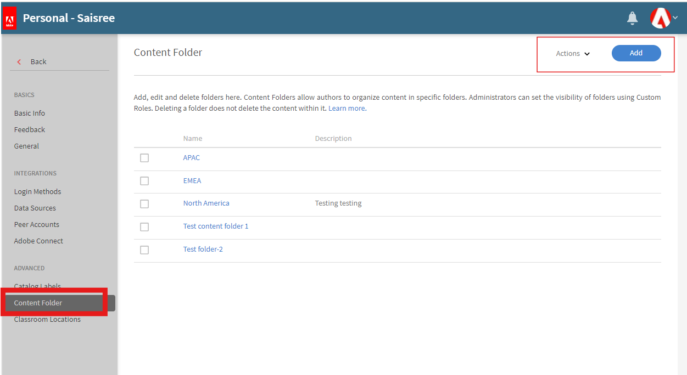Open the notifications bell
The height and width of the screenshot is (375, 687).
(632, 19)
